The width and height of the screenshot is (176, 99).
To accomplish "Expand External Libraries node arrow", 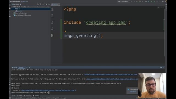I will [12, 13].
